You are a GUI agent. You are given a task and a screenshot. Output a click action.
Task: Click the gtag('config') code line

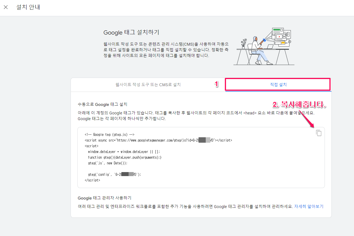point(115,174)
